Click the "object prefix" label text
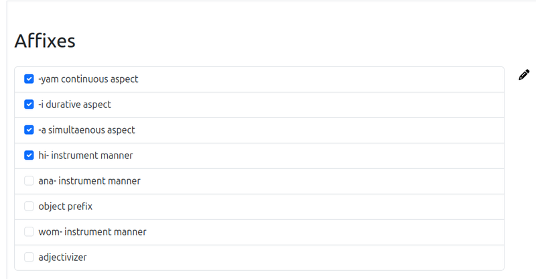This screenshot has height=279, width=536. coord(66,207)
